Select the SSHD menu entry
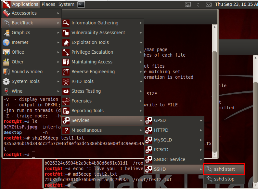This screenshot has height=189, width=258. click(x=174, y=169)
